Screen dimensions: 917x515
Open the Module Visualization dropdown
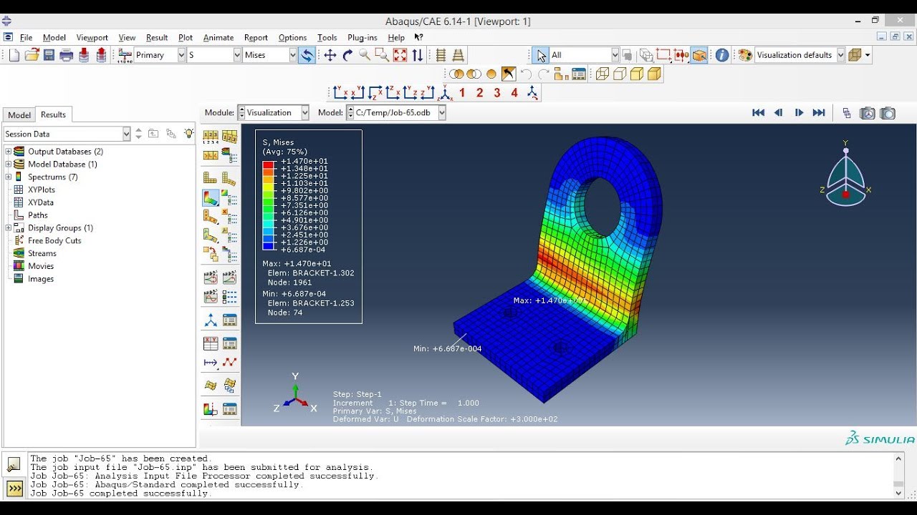[304, 112]
